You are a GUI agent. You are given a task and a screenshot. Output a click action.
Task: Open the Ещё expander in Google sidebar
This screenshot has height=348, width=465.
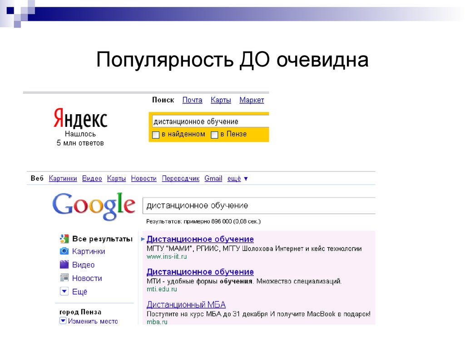pos(64,291)
